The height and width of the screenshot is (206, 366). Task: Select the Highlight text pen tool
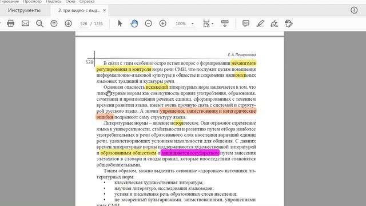pyautogui.click(x=260, y=23)
